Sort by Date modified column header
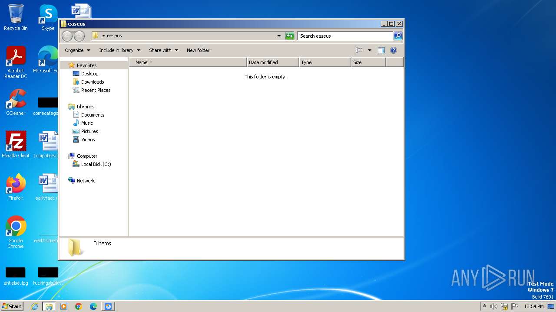The width and height of the screenshot is (556, 312). 273,62
